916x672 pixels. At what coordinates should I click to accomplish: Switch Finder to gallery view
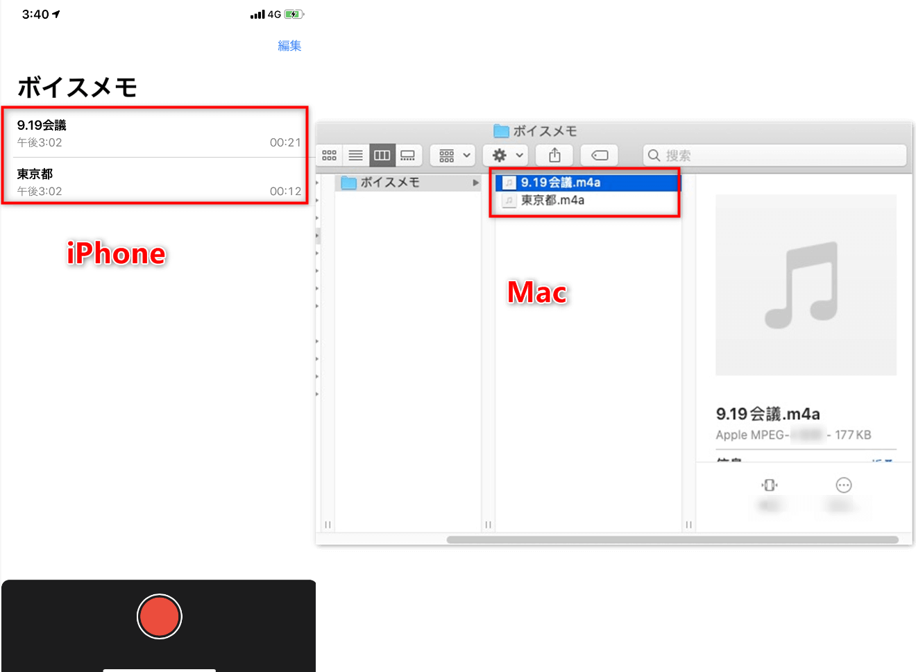408,156
